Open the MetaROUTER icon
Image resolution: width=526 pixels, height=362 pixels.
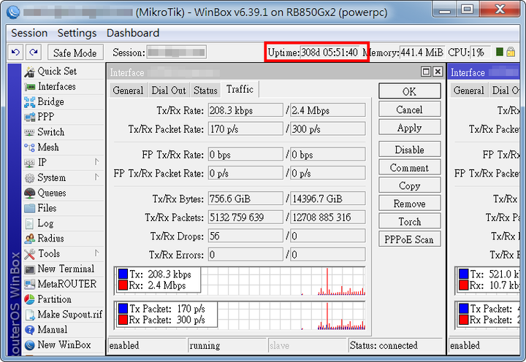click(29, 284)
